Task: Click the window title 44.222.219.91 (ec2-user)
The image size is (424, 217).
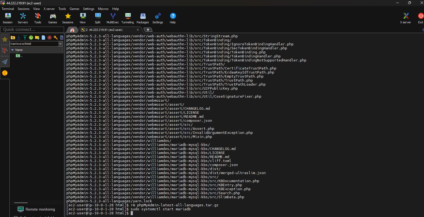Action: 24,3
